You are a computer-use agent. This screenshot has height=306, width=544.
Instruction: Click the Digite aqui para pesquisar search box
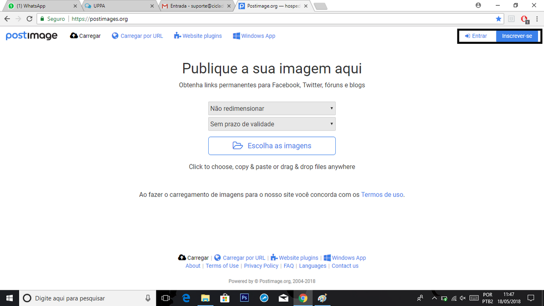(x=88, y=298)
